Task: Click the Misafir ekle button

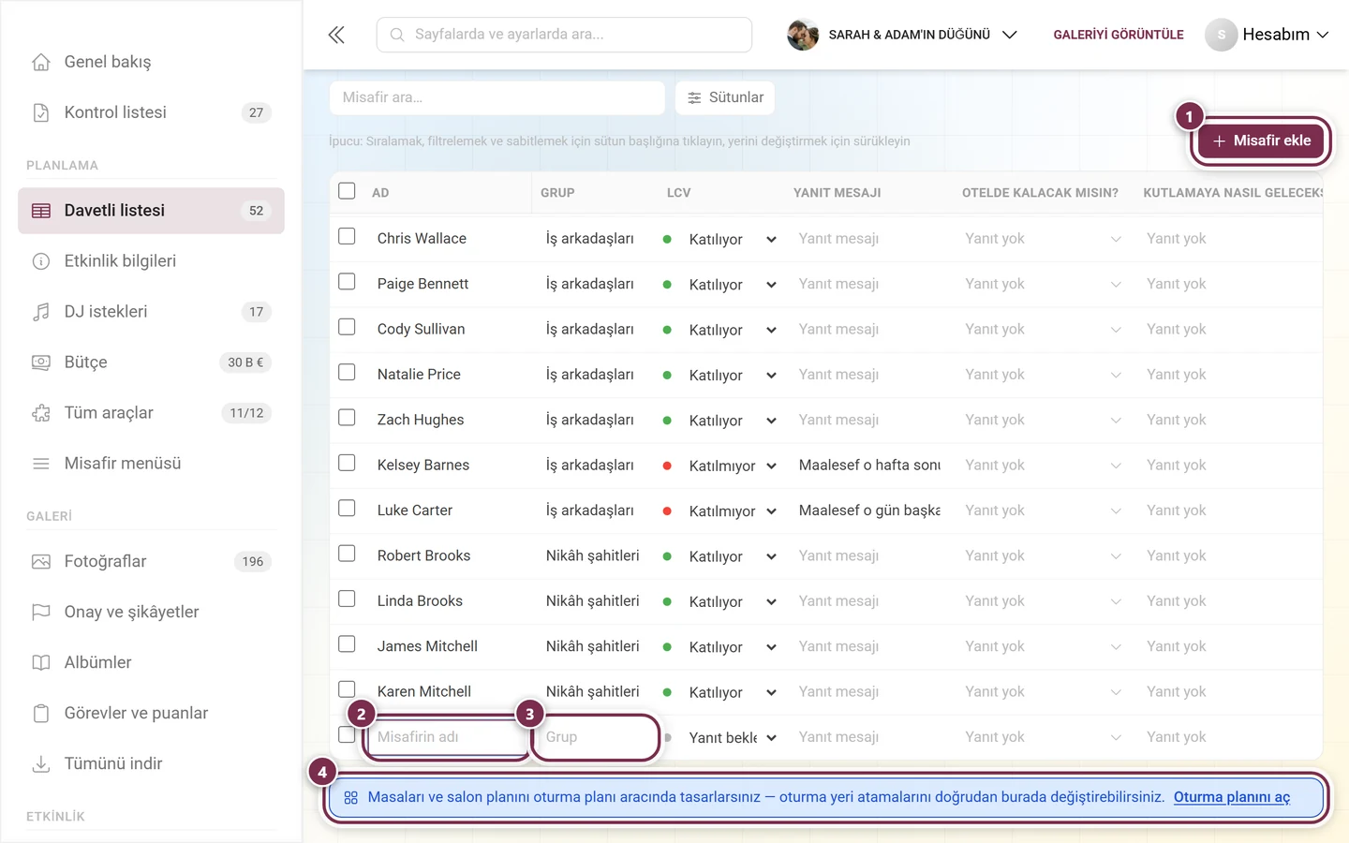Action: (1261, 140)
